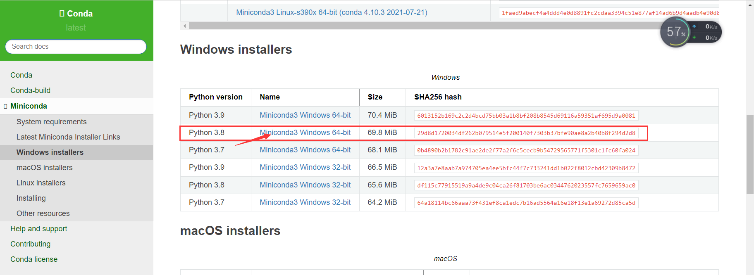Click the page vertical scrollbar thumb
The width and height of the screenshot is (754, 275).
(750, 154)
